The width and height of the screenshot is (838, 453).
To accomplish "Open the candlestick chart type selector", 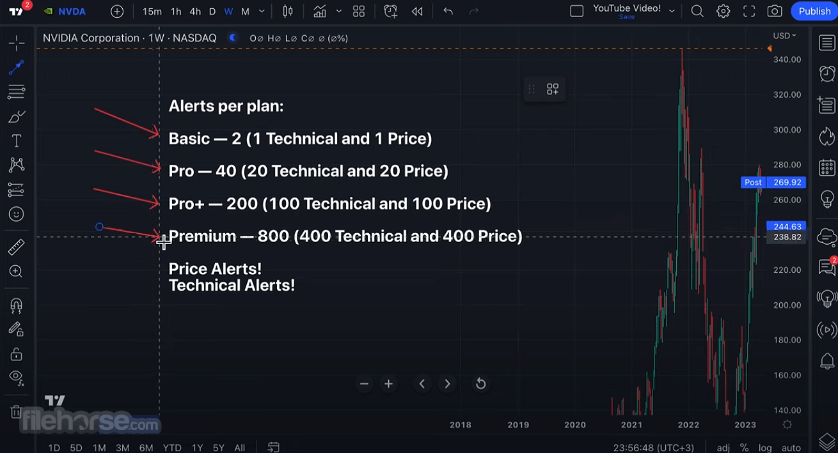I will (x=288, y=12).
